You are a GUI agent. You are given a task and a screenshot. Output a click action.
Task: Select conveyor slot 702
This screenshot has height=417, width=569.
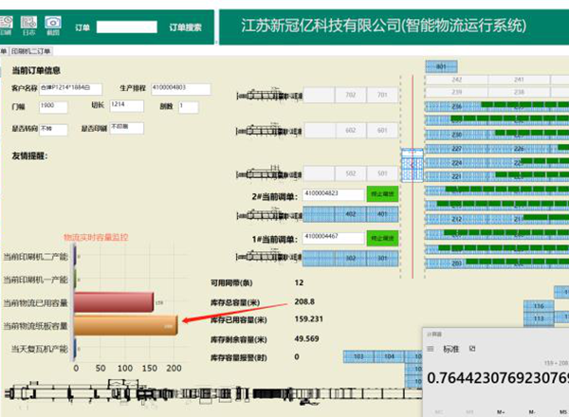(351, 96)
